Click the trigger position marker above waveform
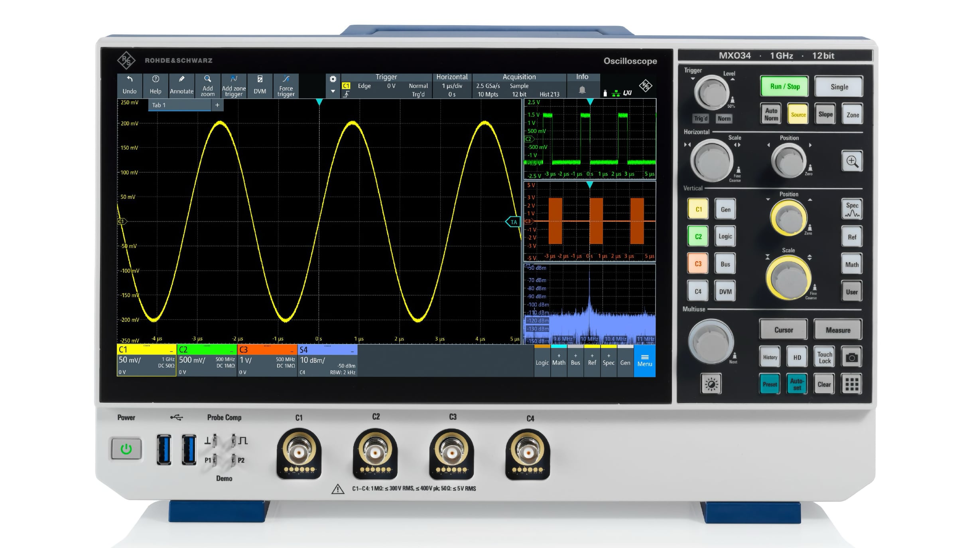973x548 pixels. click(x=319, y=102)
